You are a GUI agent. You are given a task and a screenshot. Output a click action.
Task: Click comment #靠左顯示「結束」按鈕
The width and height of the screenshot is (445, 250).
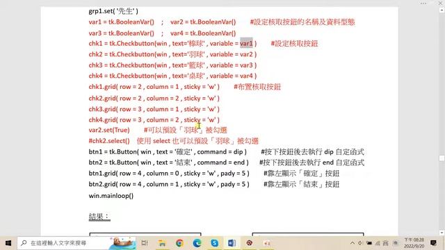click(x=301, y=184)
